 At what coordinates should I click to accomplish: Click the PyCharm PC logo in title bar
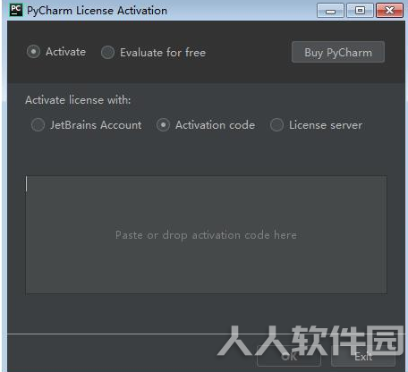click(x=16, y=11)
